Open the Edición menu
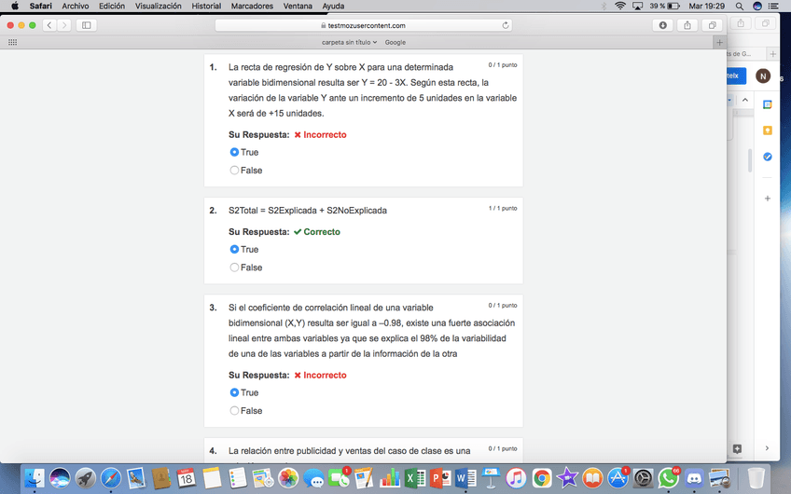The width and height of the screenshot is (791, 494). pyautogui.click(x=112, y=6)
